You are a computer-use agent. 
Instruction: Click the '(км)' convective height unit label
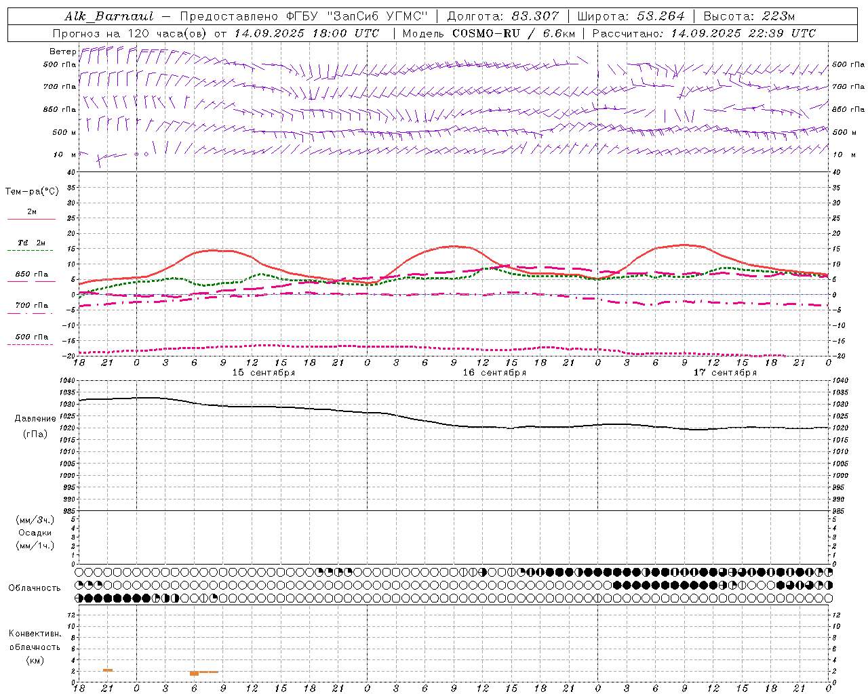click(x=35, y=660)
